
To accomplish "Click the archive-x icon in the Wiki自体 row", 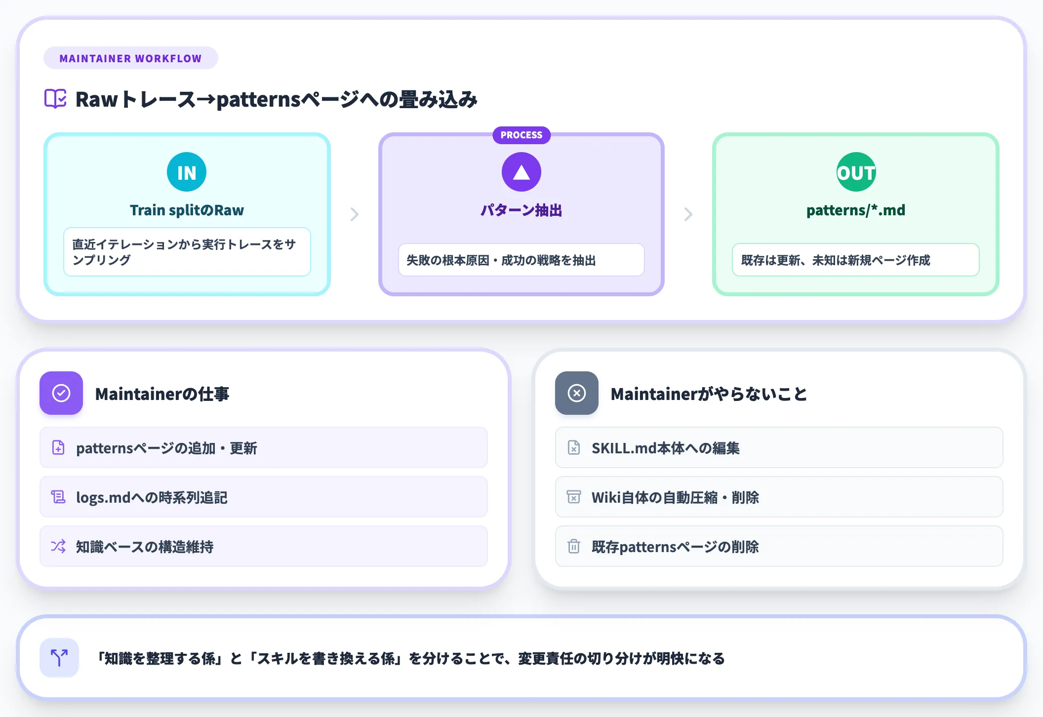I will [574, 497].
